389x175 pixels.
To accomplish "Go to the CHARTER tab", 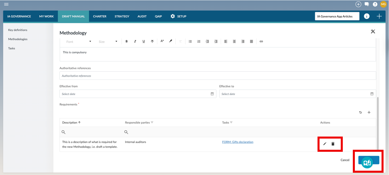I will (100, 16).
